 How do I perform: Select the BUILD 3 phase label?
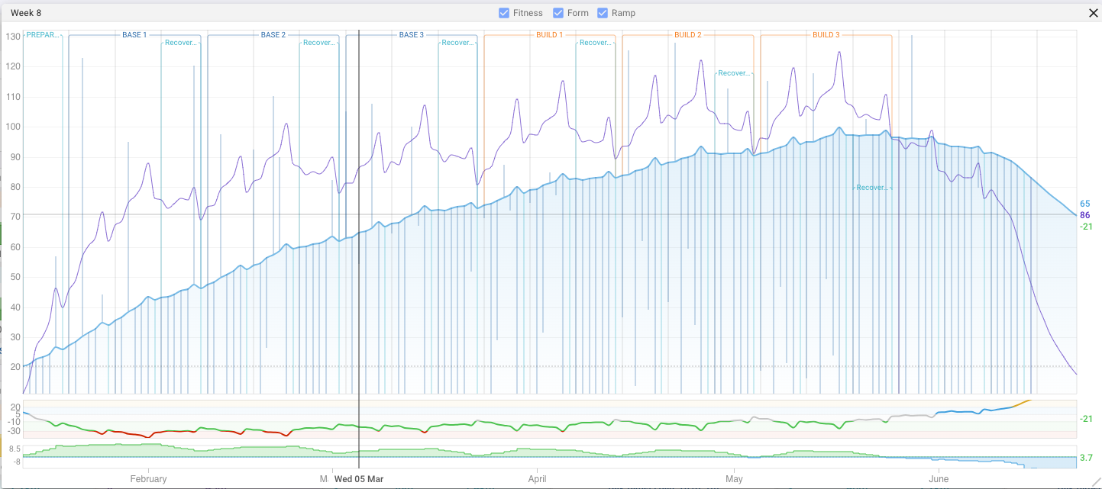point(826,35)
